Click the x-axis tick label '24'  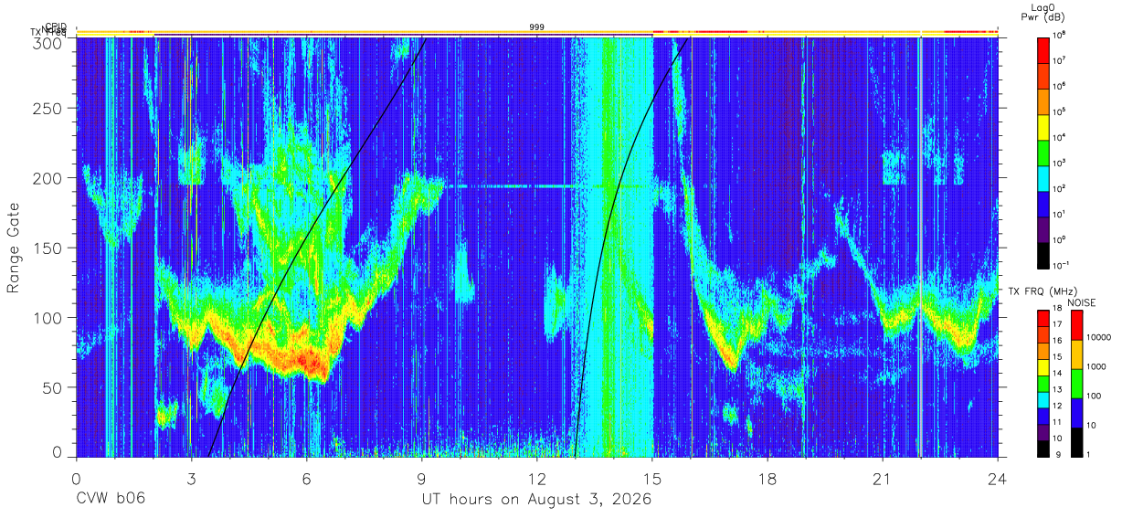tap(998, 479)
